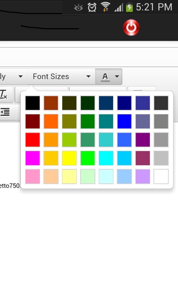This screenshot has height=297, width=178.
Task: Select the sky blue swatch
Action: coord(124,158)
